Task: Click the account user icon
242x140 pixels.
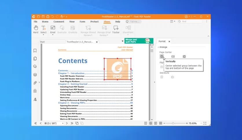Action: [186, 16]
